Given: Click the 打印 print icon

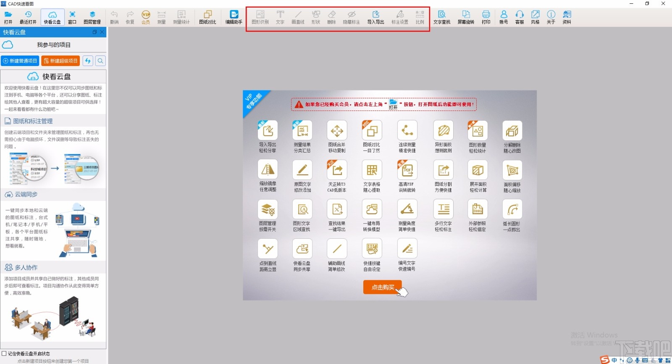Looking at the screenshot, I should (x=486, y=17).
